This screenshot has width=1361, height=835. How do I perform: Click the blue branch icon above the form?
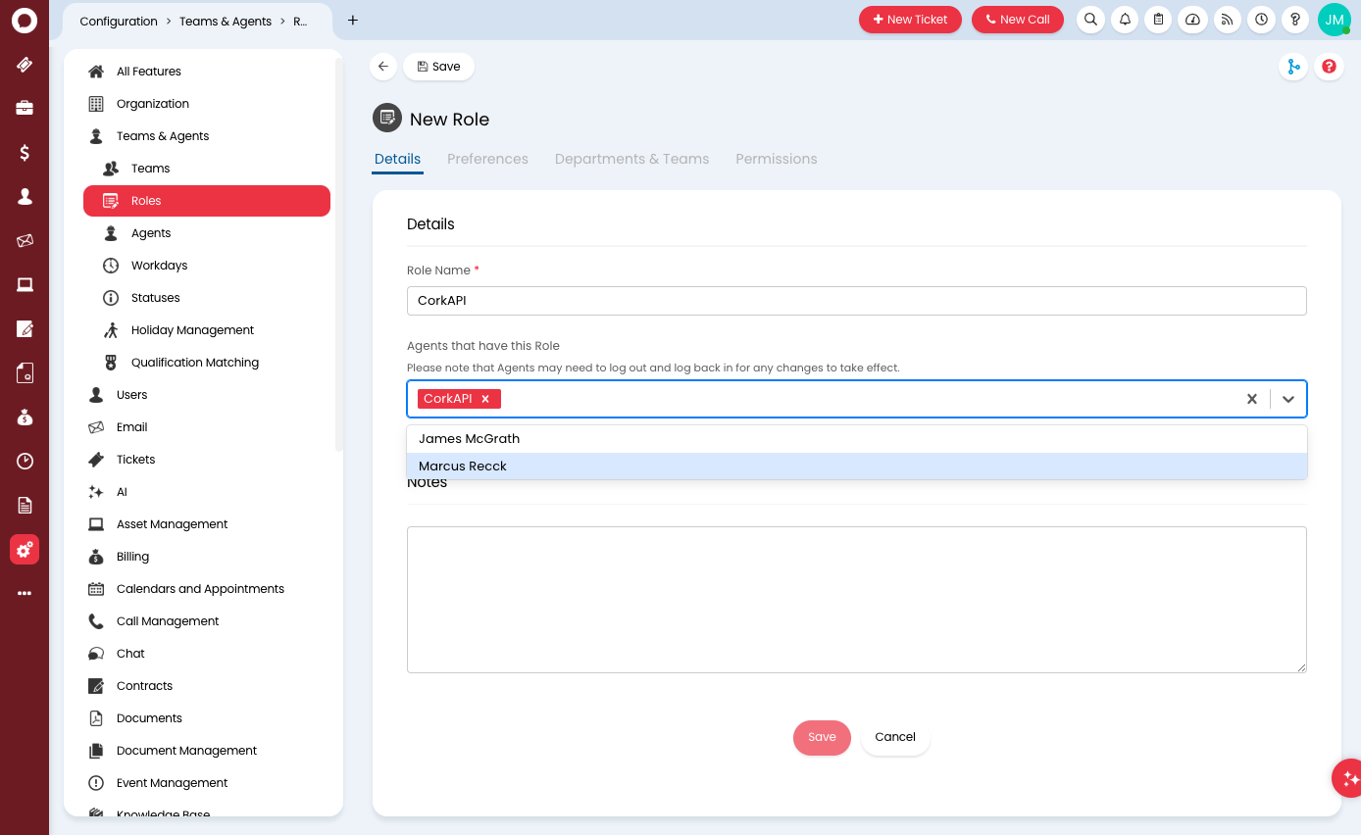pos(1293,67)
